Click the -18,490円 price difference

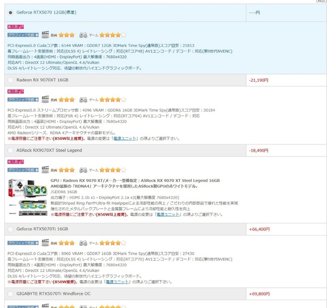258,150
